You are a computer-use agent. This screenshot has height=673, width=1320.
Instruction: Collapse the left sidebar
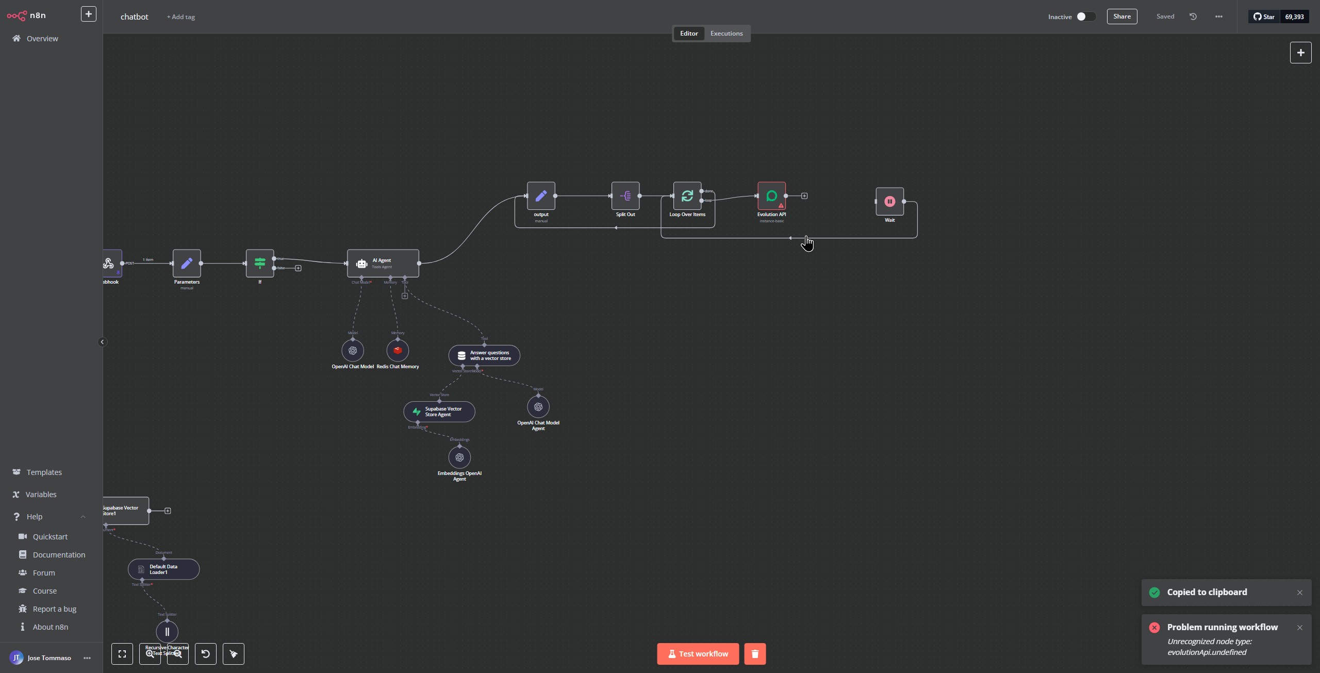tap(102, 342)
